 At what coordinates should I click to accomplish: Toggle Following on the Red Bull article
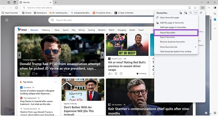click(141, 74)
